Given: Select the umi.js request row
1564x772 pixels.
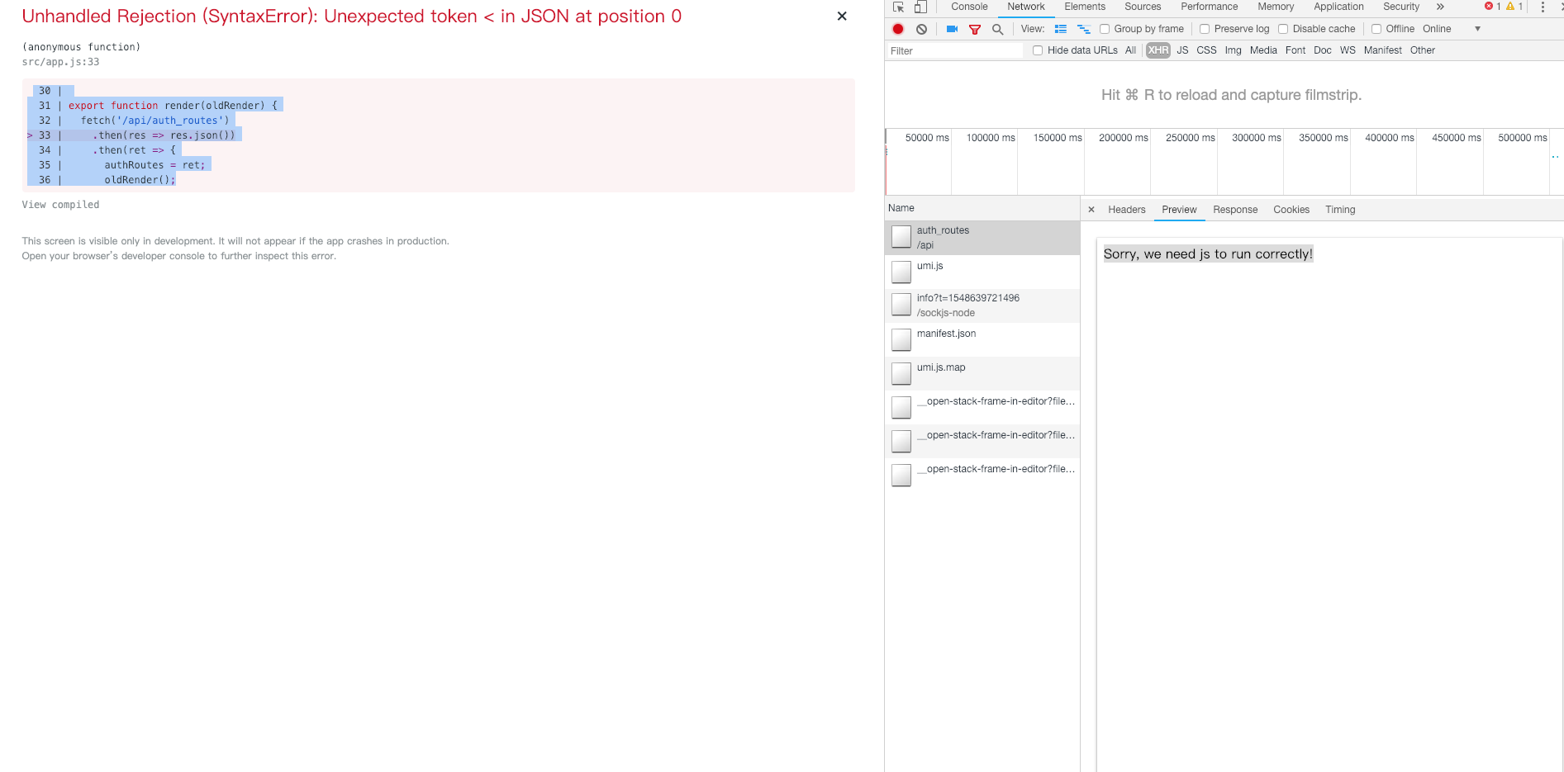Looking at the screenshot, I should [x=982, y=272].
